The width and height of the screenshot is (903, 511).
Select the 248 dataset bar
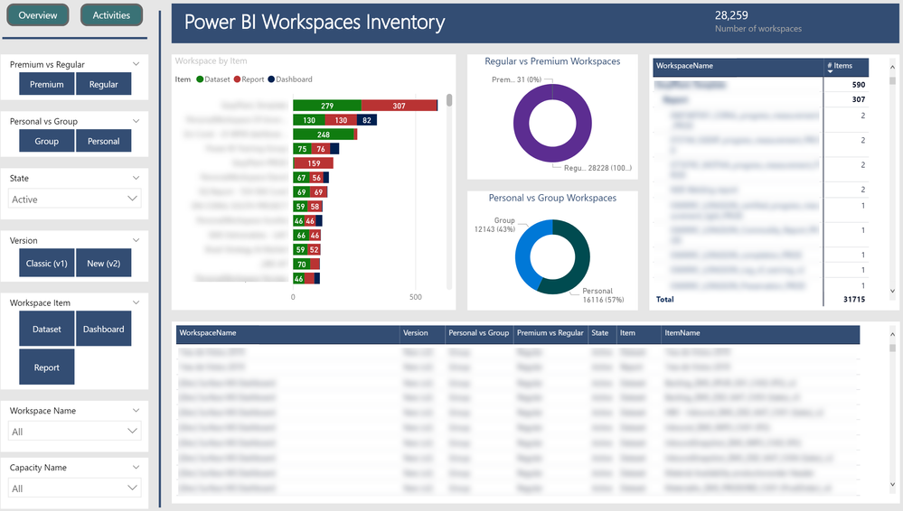(x=323, y=135)
